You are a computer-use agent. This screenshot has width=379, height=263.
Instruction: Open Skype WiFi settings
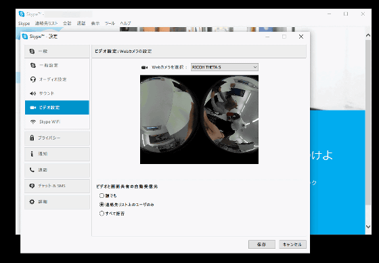coord(57,121)
